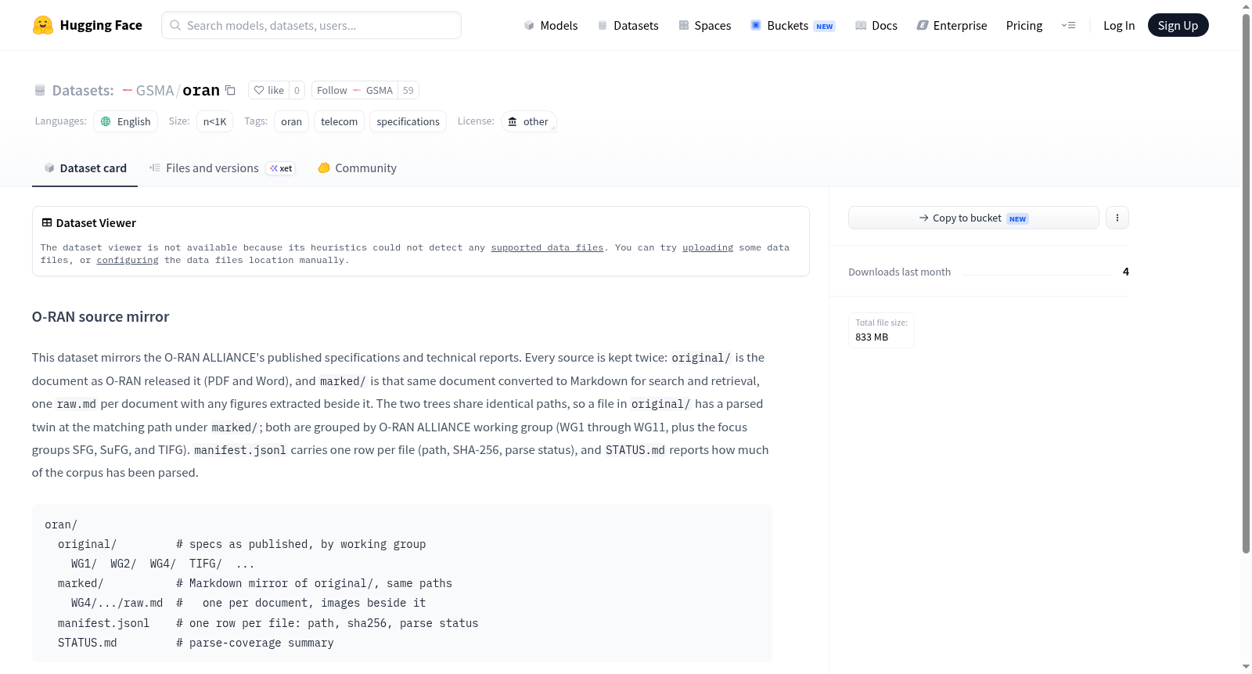Like the dataset with heart button
This screenshot has width=1252, height=674.
268,90
